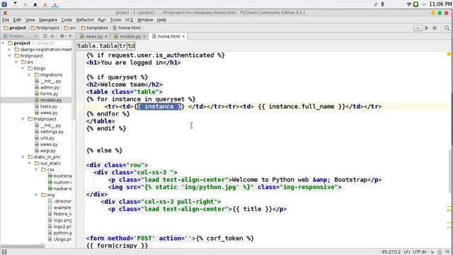Open the Refactor menu
This screenshot has width=453, height=255.
[x=85, y=20]
